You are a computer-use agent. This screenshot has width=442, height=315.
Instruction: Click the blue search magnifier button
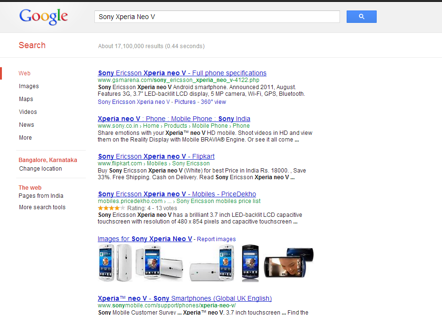(x=361, y=17)
